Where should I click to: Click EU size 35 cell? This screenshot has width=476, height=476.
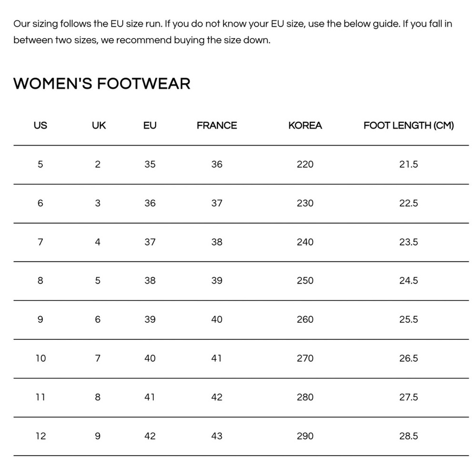150,164
